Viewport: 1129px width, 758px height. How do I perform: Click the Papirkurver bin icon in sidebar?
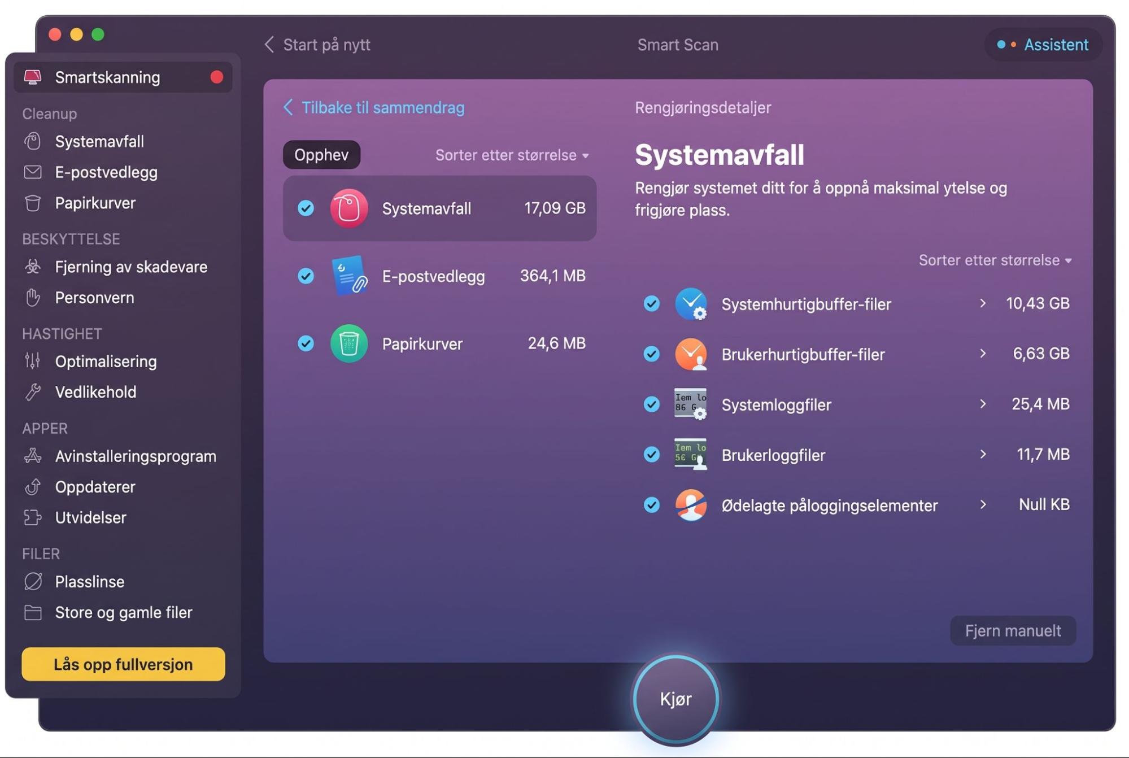33,203
